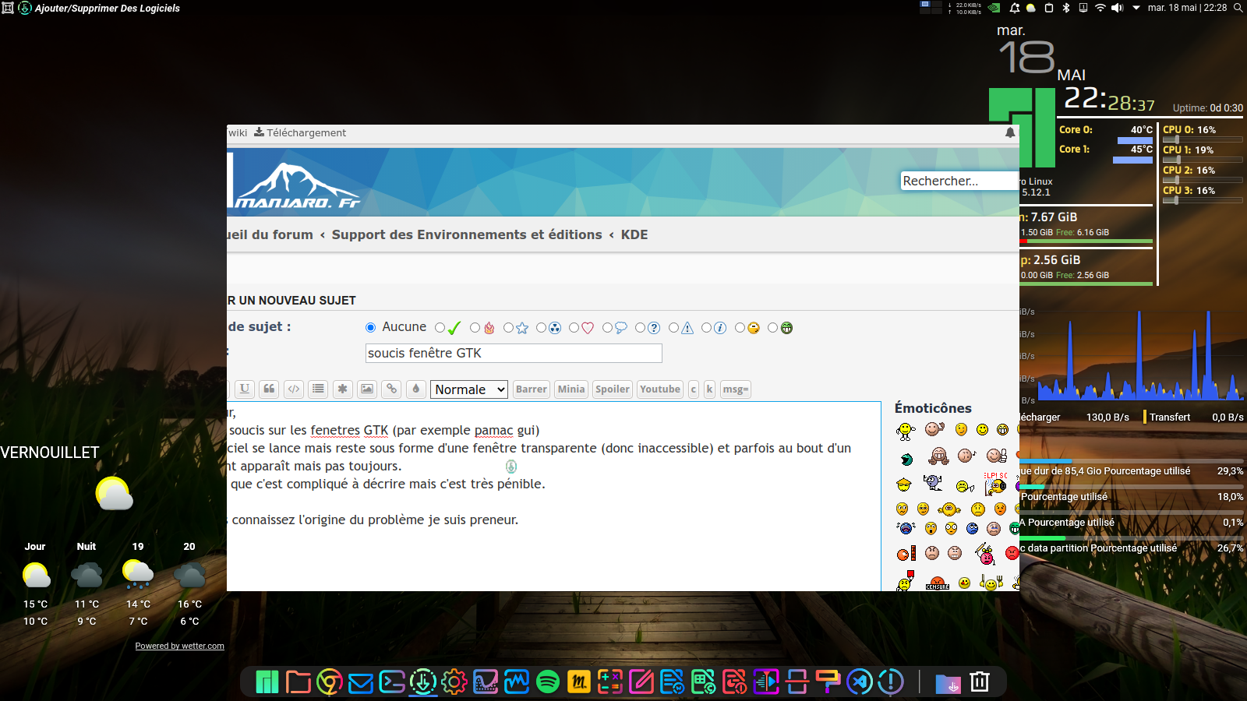Click the NVIDIA tray icon

click(x=994, y=8)
